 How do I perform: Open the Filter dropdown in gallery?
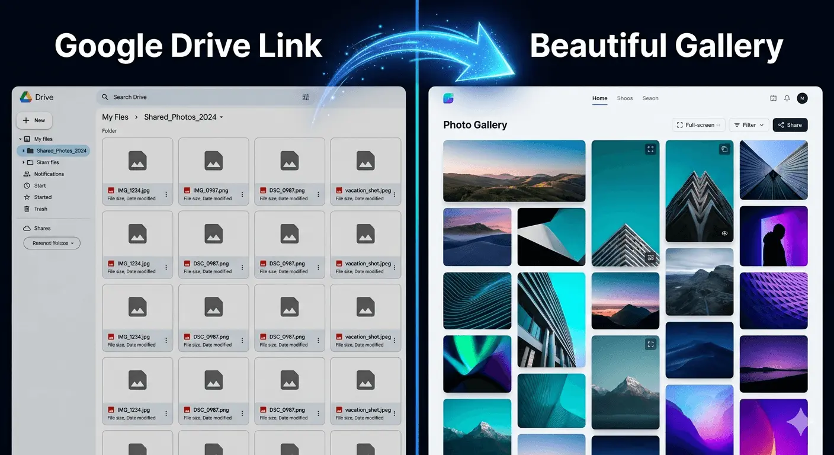(749, 125)
